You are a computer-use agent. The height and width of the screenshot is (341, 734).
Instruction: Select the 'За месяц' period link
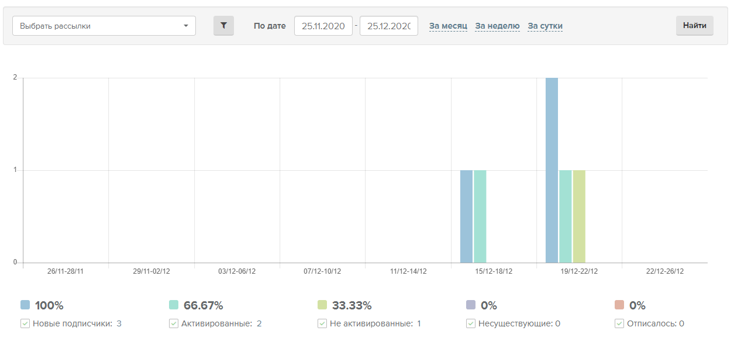point(448,26)
